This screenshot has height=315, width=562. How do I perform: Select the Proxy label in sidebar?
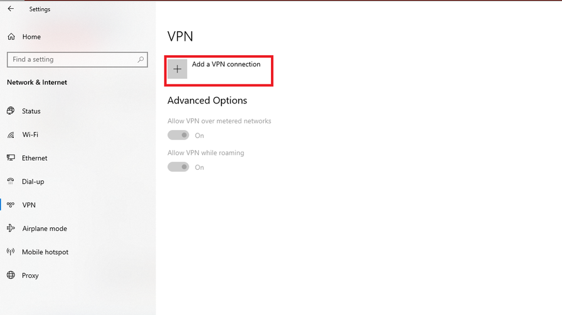point(30,276)
